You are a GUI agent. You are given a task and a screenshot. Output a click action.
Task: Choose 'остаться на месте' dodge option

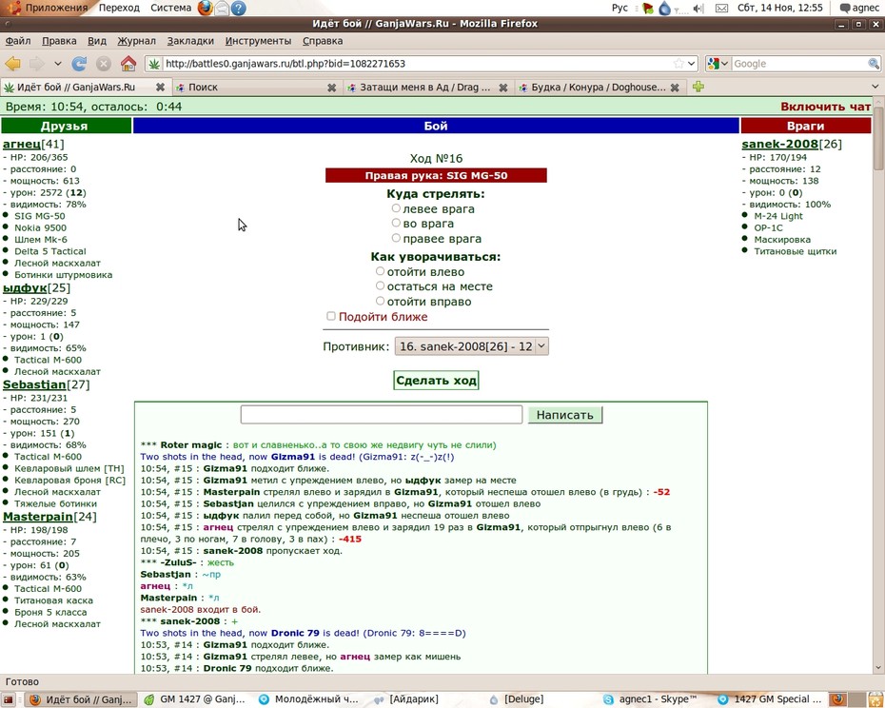381,286
